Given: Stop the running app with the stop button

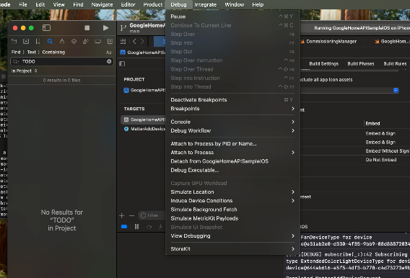Looking at the screenshot, I should point(87,28).
